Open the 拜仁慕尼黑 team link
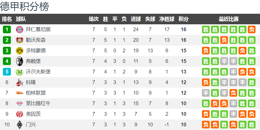Image resolution: width=260 pixels, height=130 pixels. tap(38, 29)
